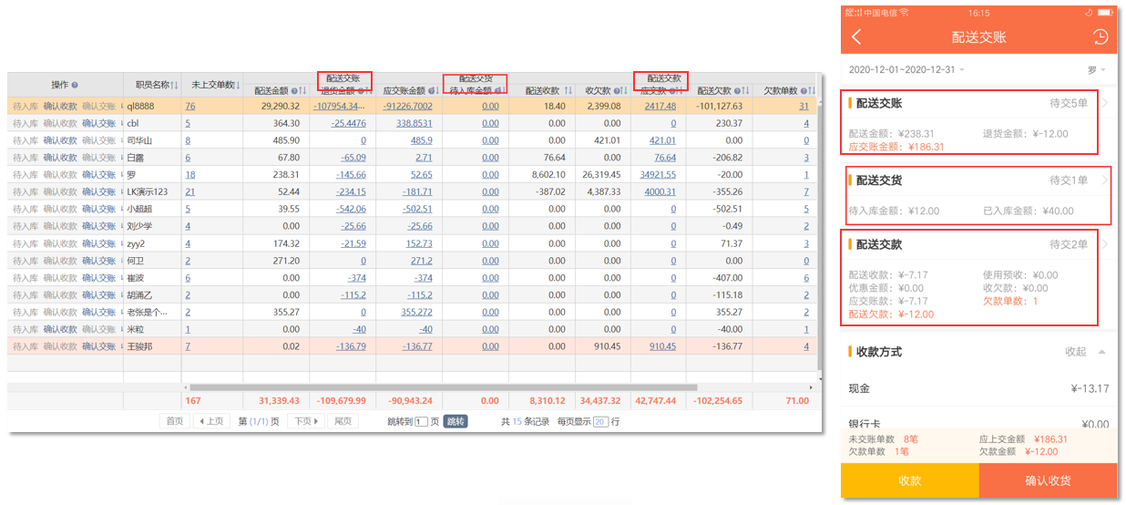Click the rows-per-page input field
Screen dimensions: 1126x505
[x=600, y=422]
